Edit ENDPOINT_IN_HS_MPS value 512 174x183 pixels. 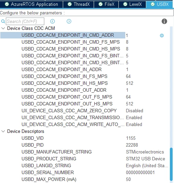click(x=130, y=83)
